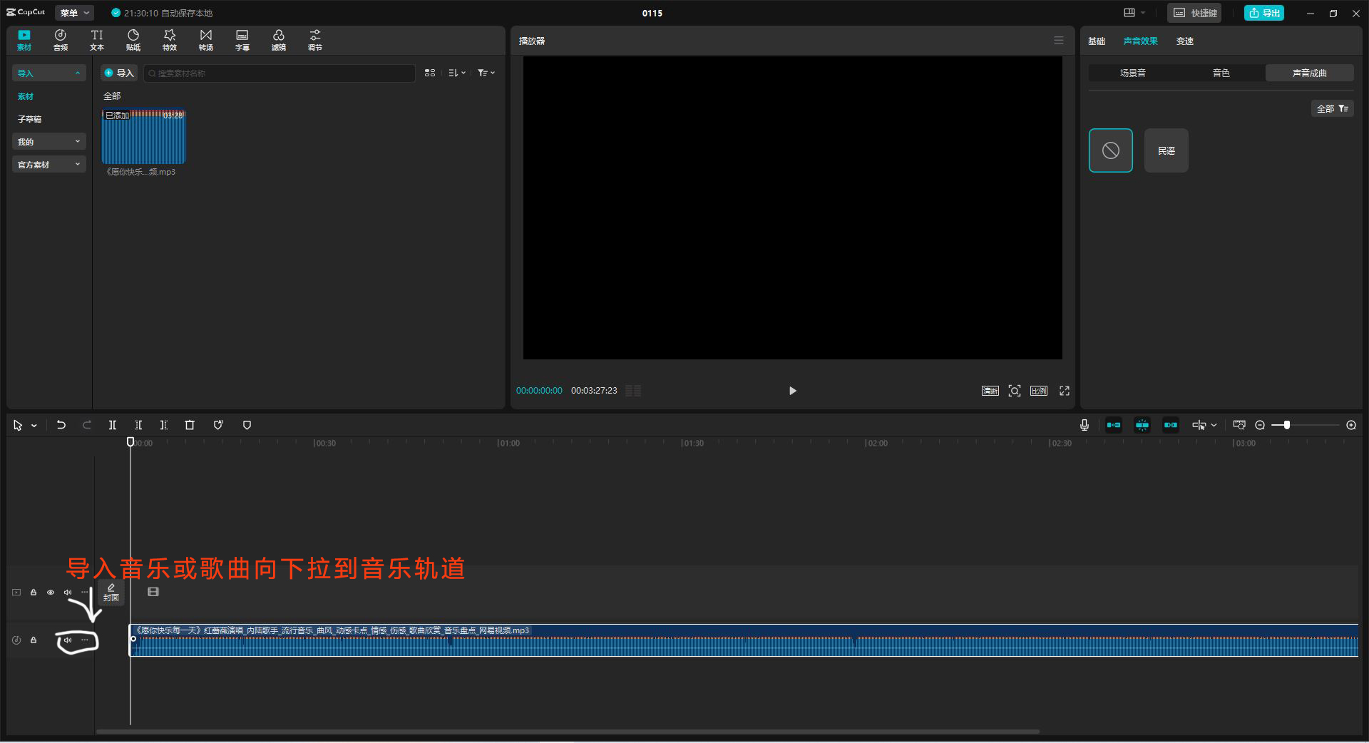The height and width of the screenshot is (743, 1369).
Task: Select the 民谣 folk song style
Action: pos(1167,150)
